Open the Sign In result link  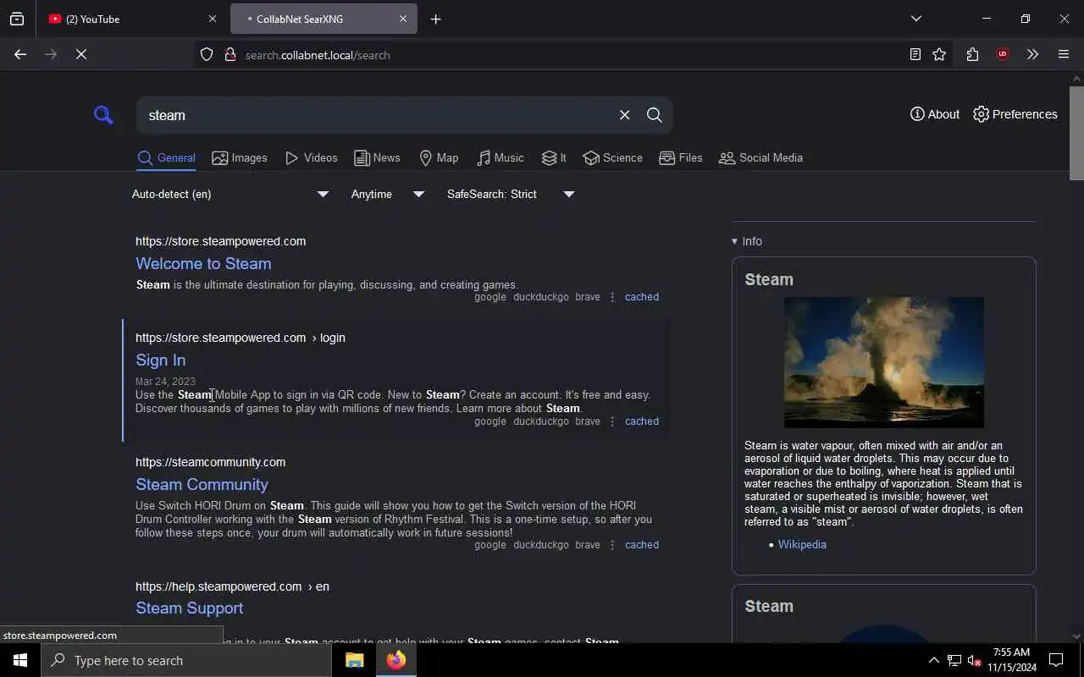160,361
